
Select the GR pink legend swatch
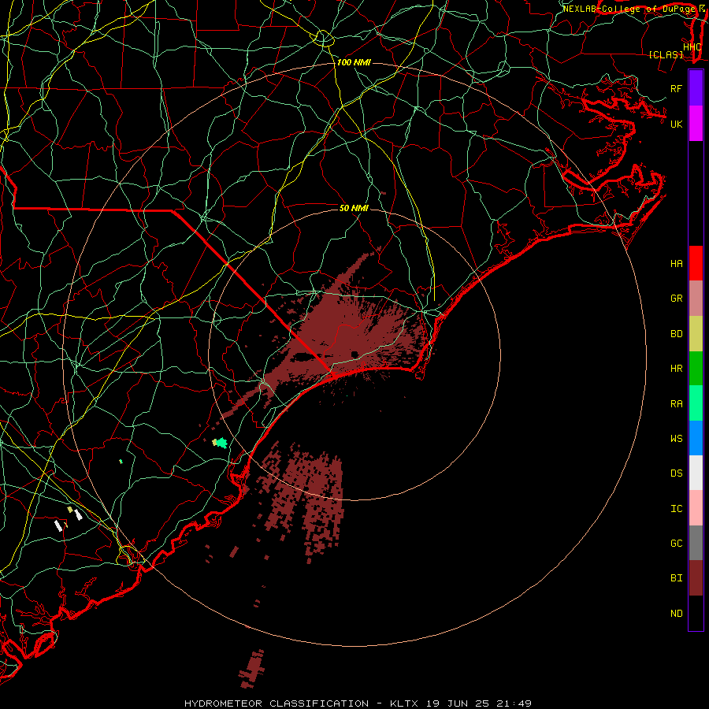pyautogui.click(x=696, y=299)
